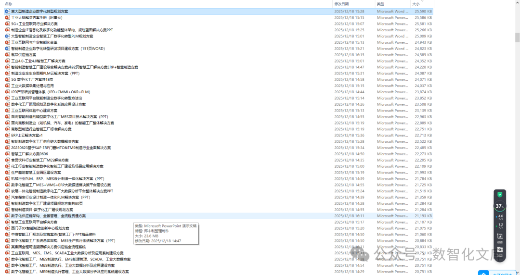Click the Word icon for 某大型制造企业数字化转型规划方案

[8, 11]
